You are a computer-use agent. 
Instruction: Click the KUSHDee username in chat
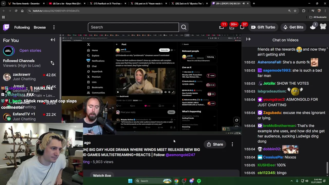click(266, 165)
